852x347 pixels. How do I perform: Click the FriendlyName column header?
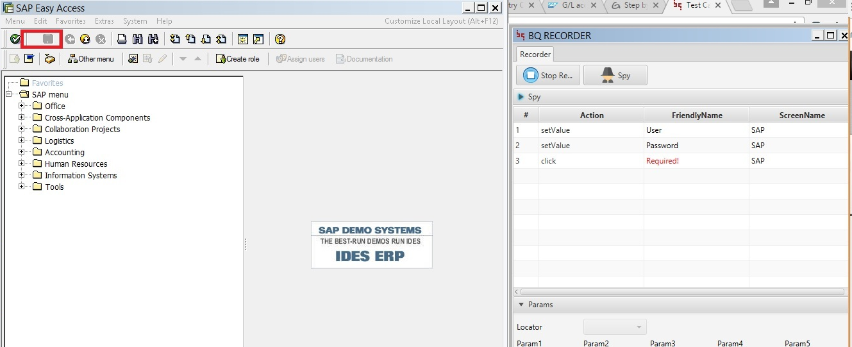pyautogui.click(x=697, y=115)
